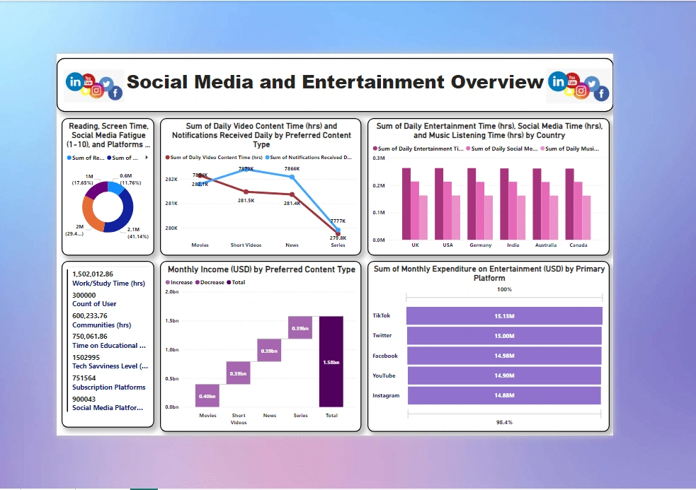Click the 'Tech Savviness Level (...' card label
This screenshot has width=696, height=490.
[110, 366]
